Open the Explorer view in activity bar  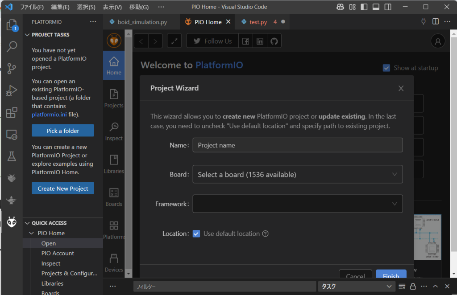tap(12, 25)
